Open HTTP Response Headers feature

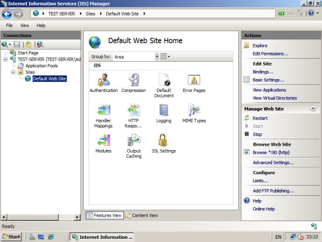coord(134,116)
